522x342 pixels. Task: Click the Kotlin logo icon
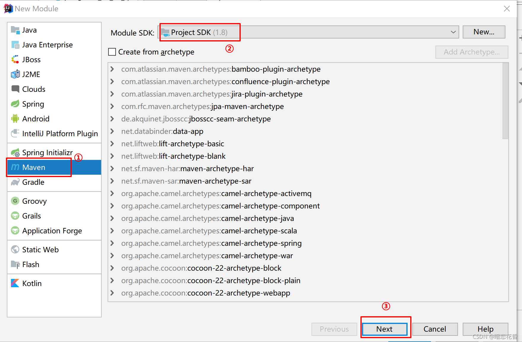click(x=15, y=283)
